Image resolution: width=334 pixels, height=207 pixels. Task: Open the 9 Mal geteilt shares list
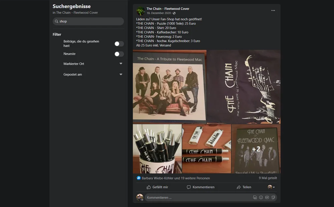coord(268,178)
